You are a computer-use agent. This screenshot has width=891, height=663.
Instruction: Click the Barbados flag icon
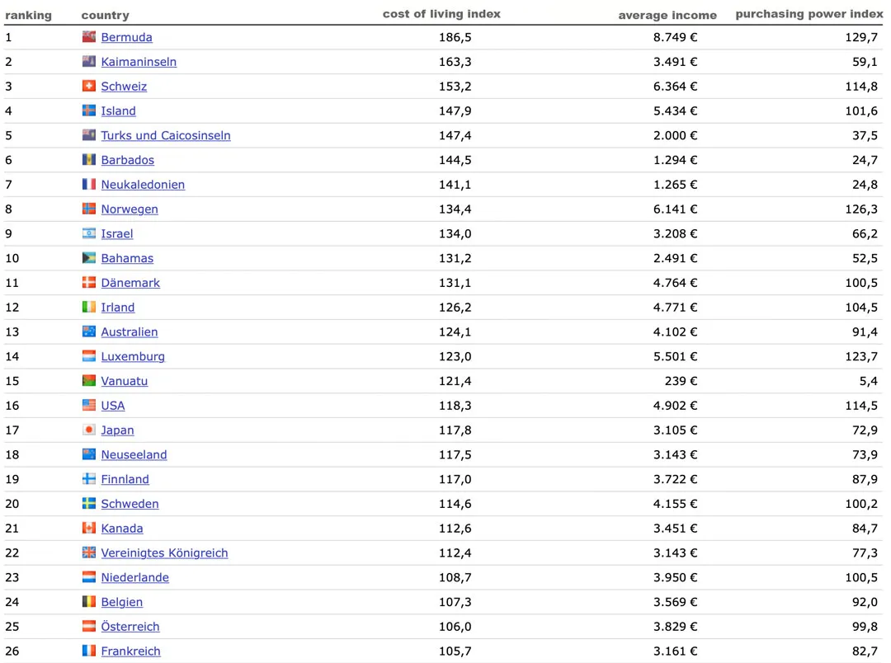click(88, 160)
